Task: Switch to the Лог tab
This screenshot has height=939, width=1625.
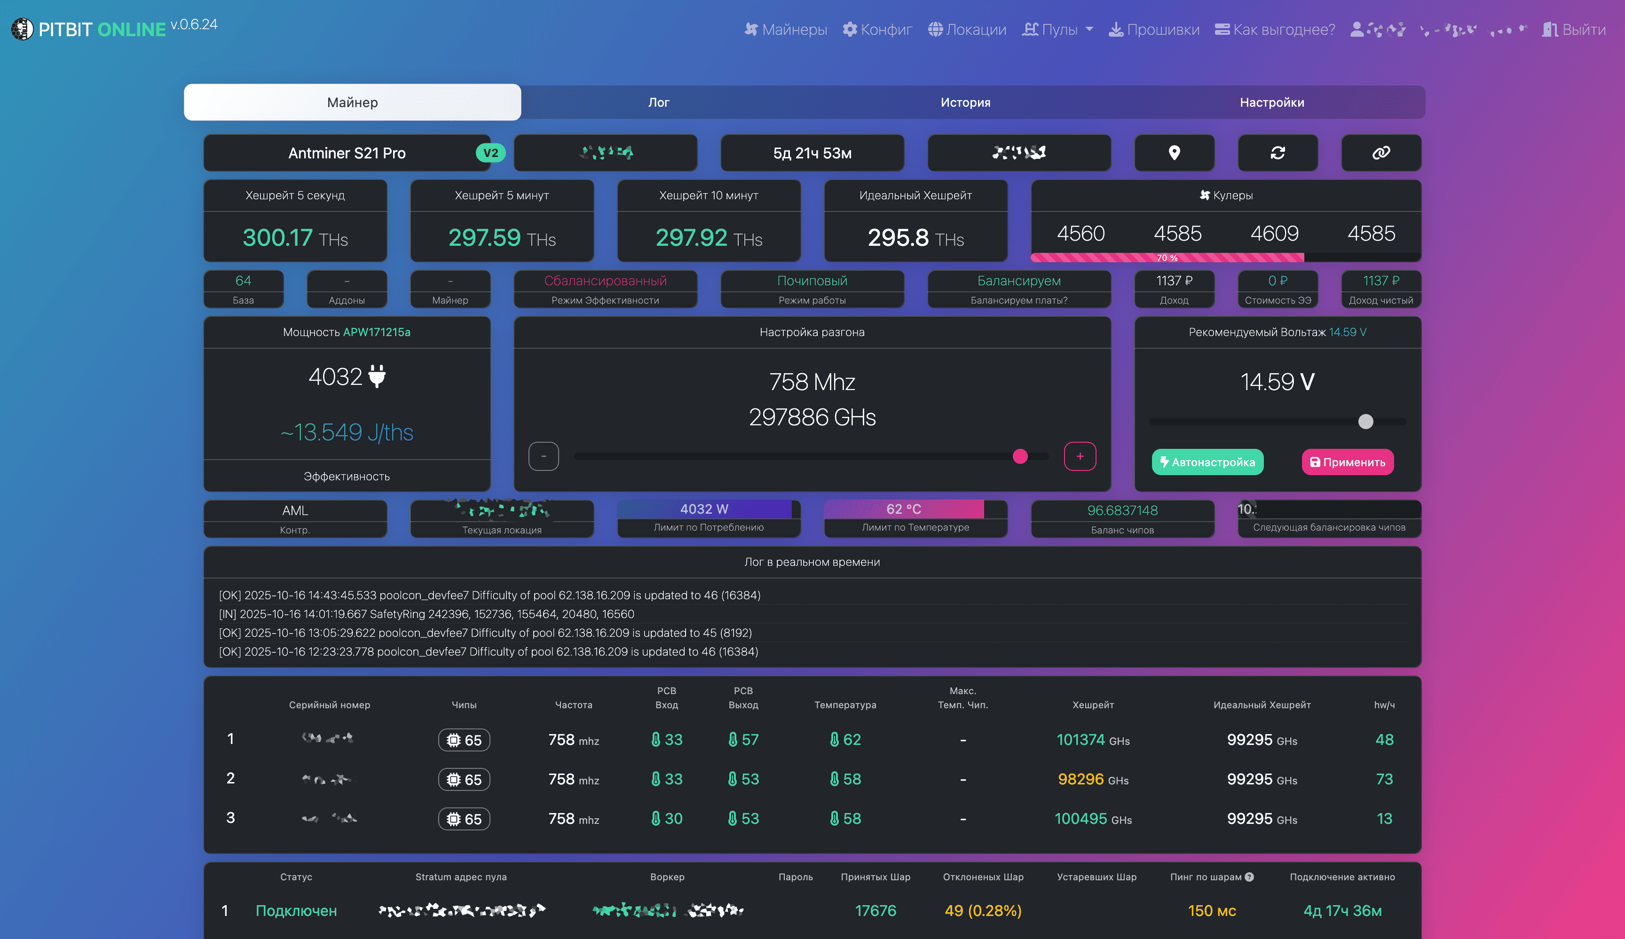Action: (x=658, y=102)
